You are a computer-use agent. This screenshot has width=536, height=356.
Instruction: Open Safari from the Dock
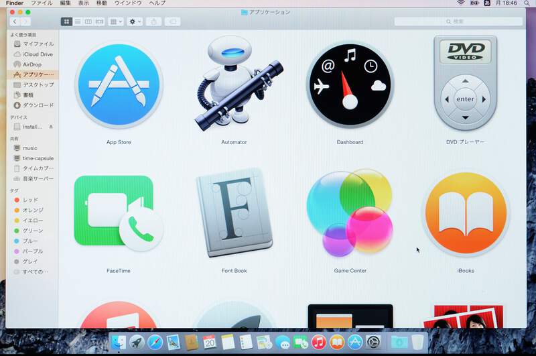tap(155, 342)
